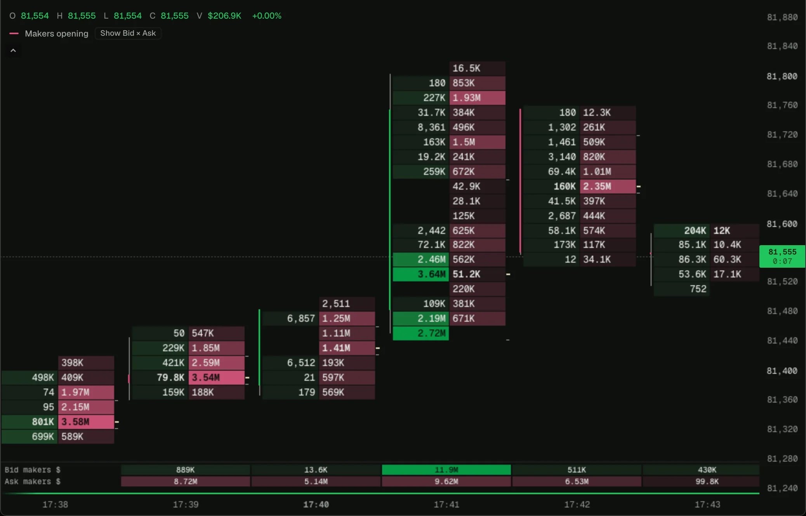
Task: Click the 421K bid cell
Action: (x=160, y=363)
